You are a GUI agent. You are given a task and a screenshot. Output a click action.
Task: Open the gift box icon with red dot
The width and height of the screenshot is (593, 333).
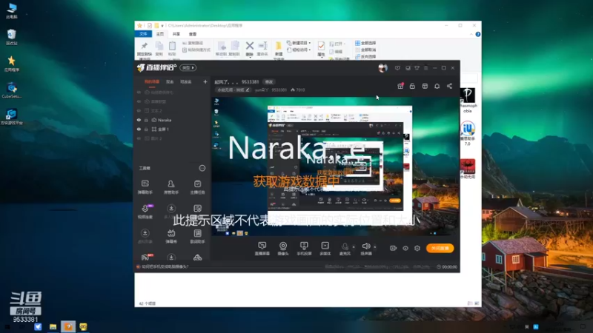point(400,86)
